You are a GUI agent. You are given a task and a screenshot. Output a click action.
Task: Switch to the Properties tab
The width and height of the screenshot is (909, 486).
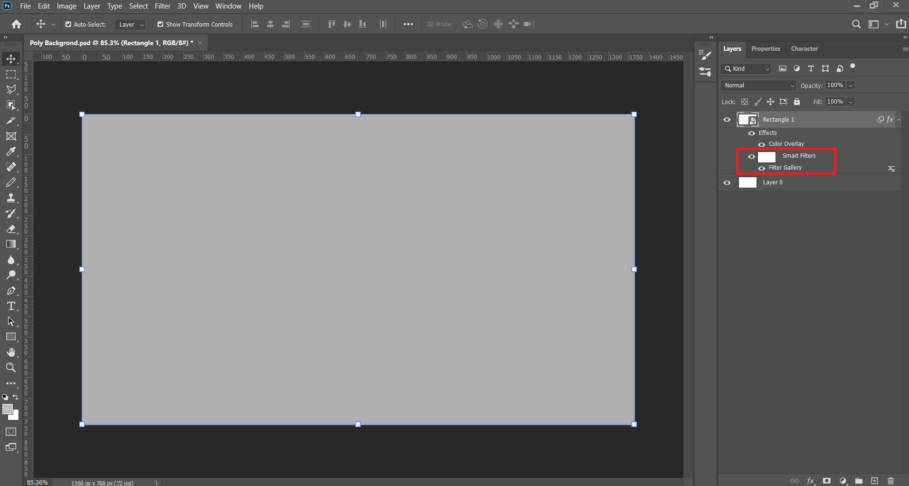pos(766,48)
